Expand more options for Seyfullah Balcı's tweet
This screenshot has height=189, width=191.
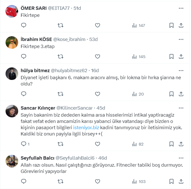click(181, 158)
